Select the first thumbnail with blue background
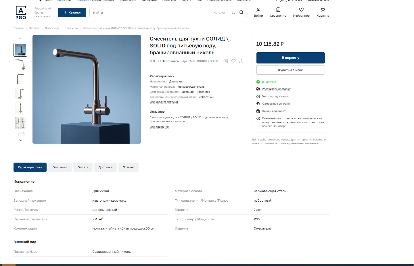 tap(20, 50)
